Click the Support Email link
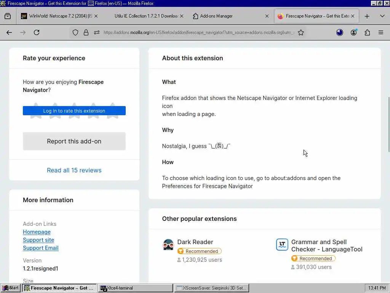The width and height of the screenshot is (390, 293). 40,248
